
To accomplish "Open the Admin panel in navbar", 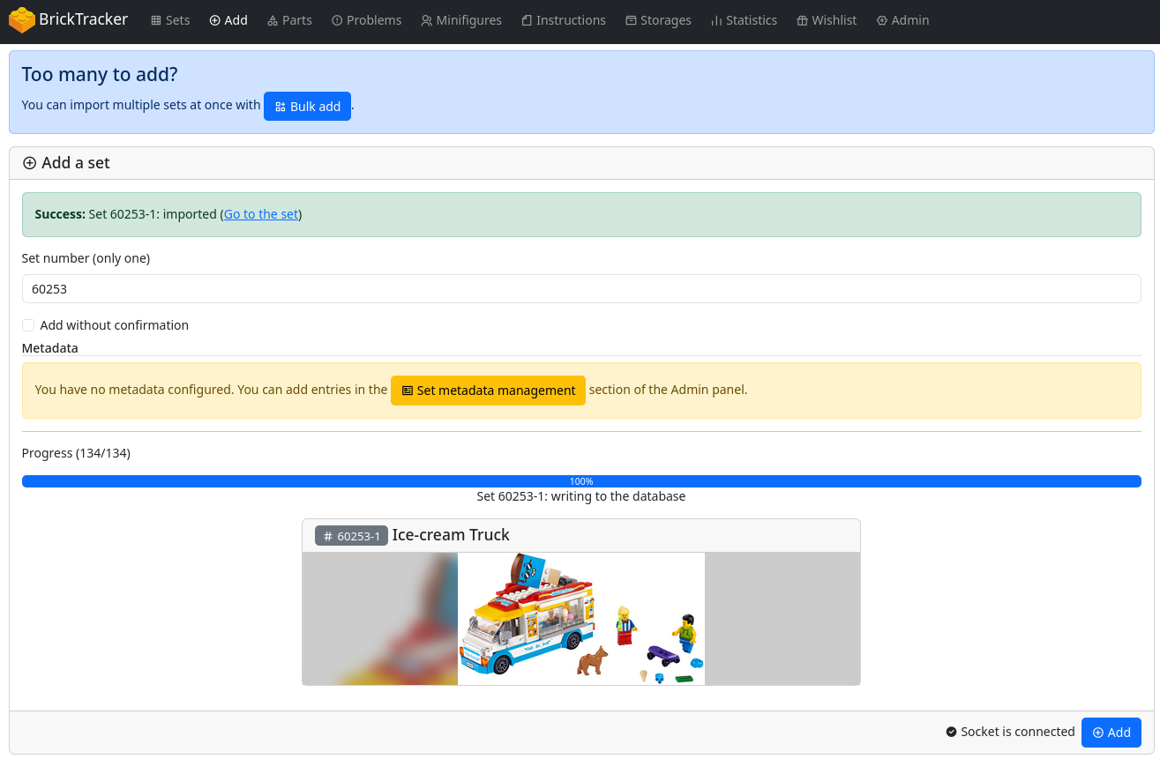I will (902, 20).
